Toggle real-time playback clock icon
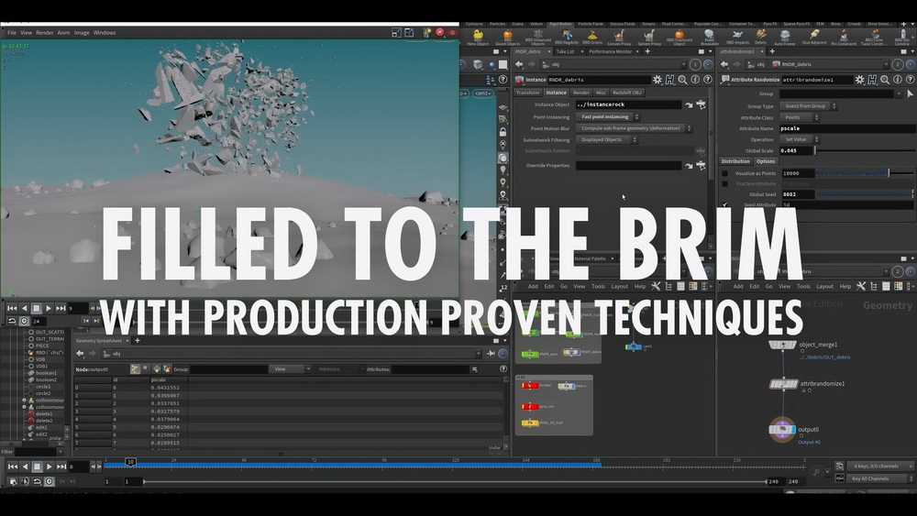 click(x=50, y=481)
